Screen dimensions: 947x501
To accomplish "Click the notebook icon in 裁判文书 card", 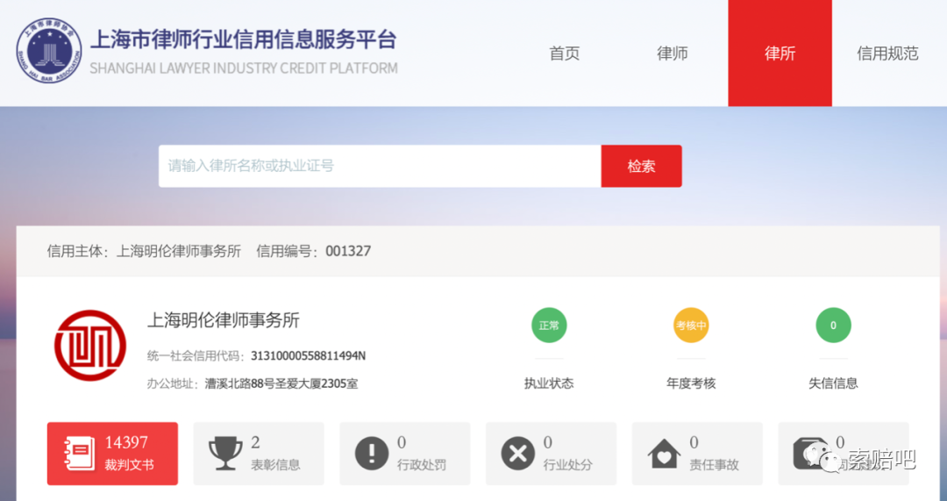I will pos(79,454).
